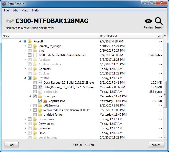This screenshot has height=152, width=169.
Task: Click the blank file icon of 329ff18d77adde0fd4e654a1847ef9ef
Action: tap(35, 55)
